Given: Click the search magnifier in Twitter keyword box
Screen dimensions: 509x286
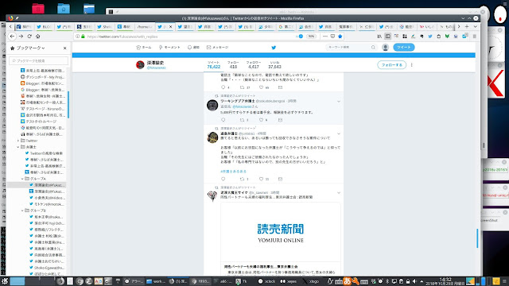Looking at the screenshot, I should click(373, 48).
